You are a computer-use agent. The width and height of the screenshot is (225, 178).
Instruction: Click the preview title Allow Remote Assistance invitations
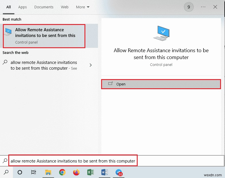(161, 54)
